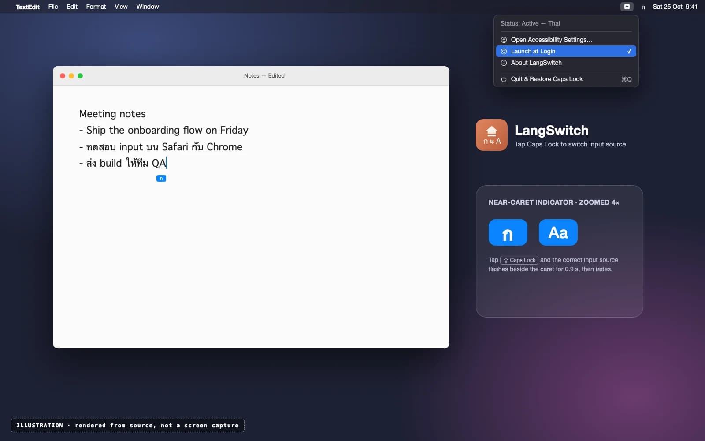
Task: Click 'NEAR-CARET INDICATOR · ZOOMED 4×' label
Action: pos(554,202)
